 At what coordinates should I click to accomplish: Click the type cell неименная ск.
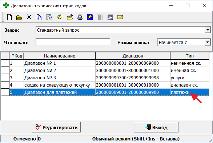(x=190, y=63)
